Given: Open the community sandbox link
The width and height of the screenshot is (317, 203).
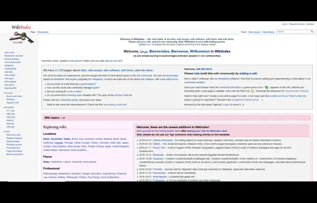Looking at the screenshot, I should 194,83.
